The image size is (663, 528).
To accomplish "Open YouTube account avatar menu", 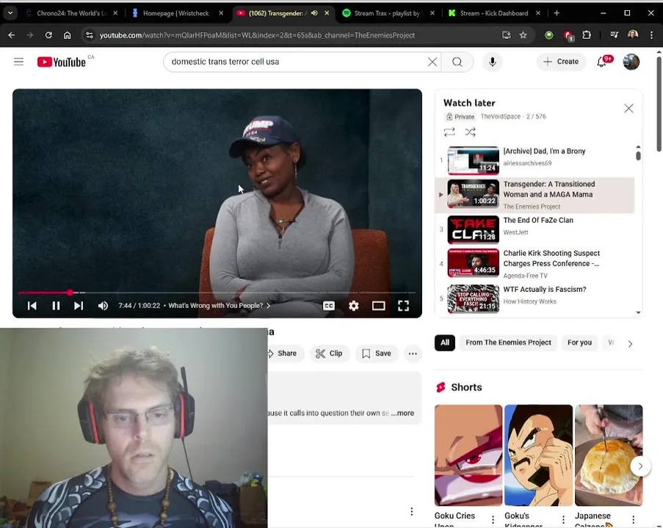I will [631, 62].
